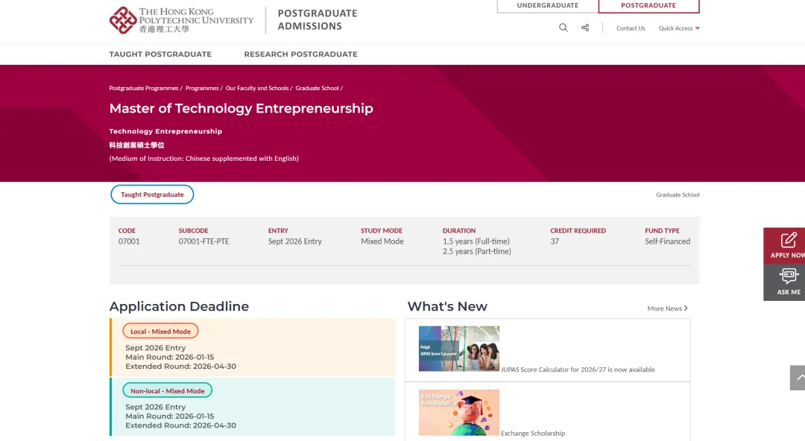805x441 pixels.
Task: Switch to the Undergraduate tab
Action: (547, 6)
